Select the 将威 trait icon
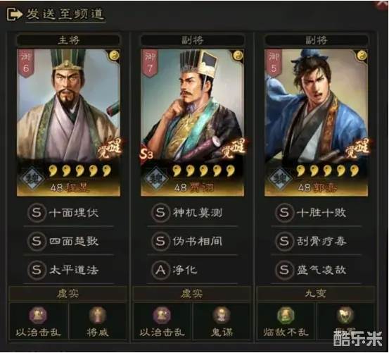Image resolution: width=389 pixels, height=353 pixels. tap(98, 315)
